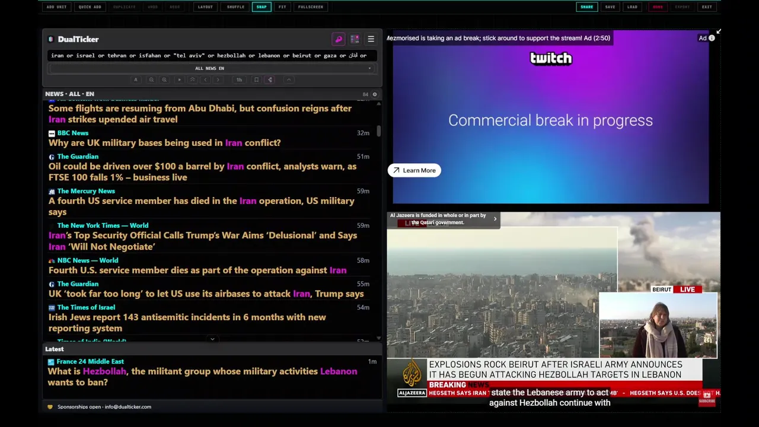Expand the Al Jazeera funding notice chevron
The width and height of the screenshot is (759, 427).
tap(495, 219)
